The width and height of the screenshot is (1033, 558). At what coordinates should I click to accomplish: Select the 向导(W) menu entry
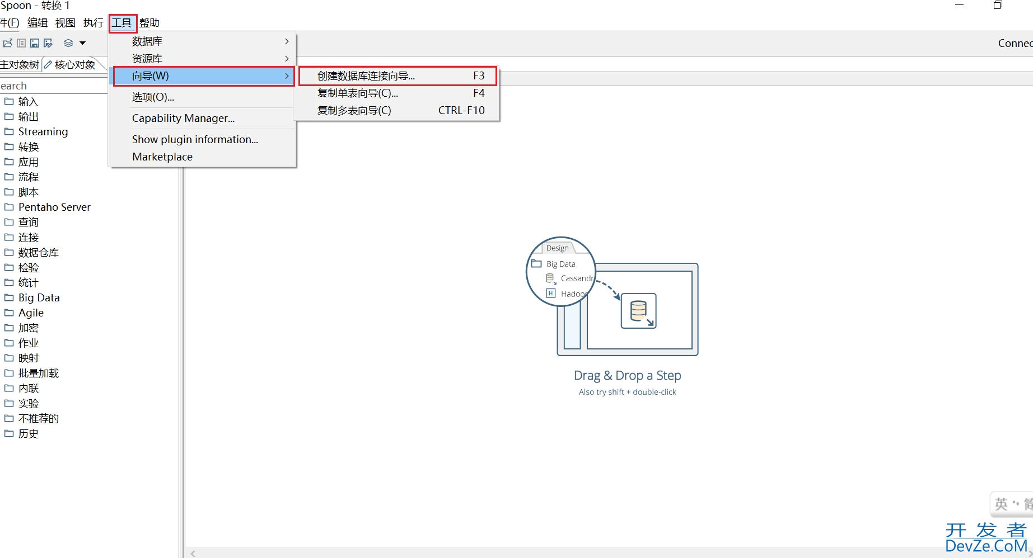204,76
